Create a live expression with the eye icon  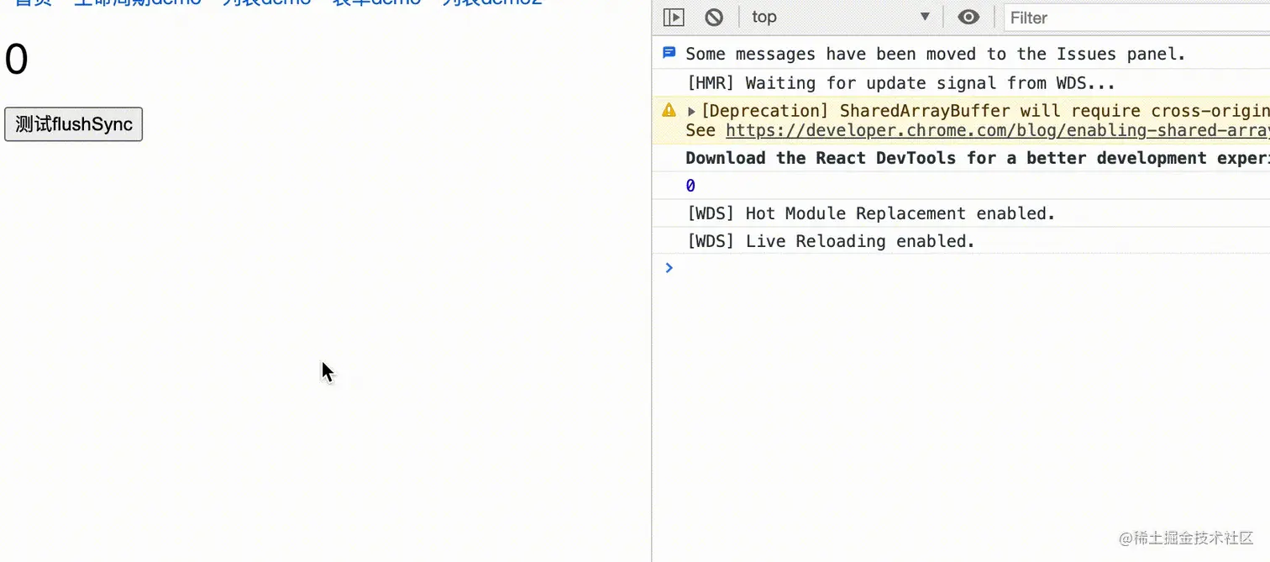click(x=968, y=17)
